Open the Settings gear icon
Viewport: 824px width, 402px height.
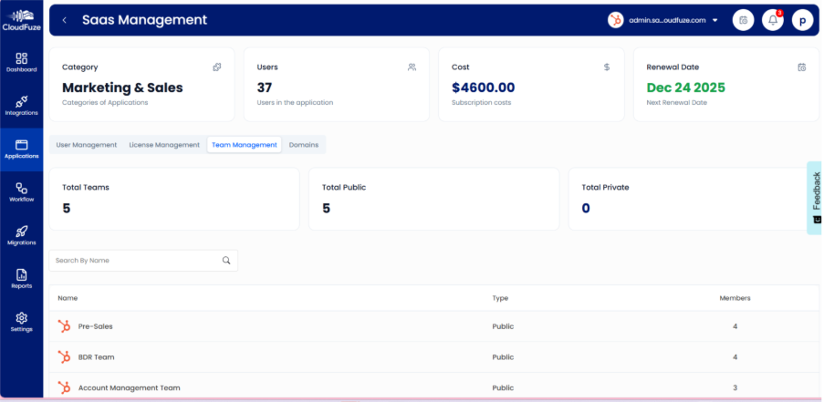(x=22, y=318)
